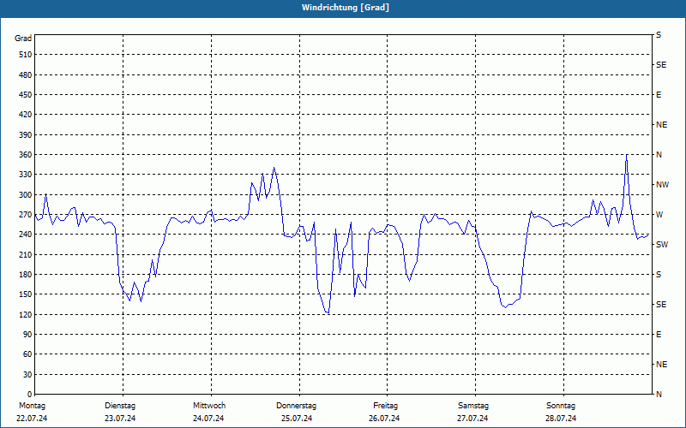Click the chart title Windrichtung [Grad]
Image resolution: width=686 pixels, height=428 pixels.
pos(346,8)
